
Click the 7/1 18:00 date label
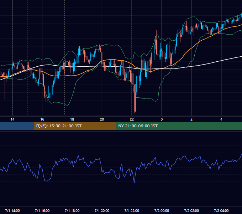pos(72,210)
